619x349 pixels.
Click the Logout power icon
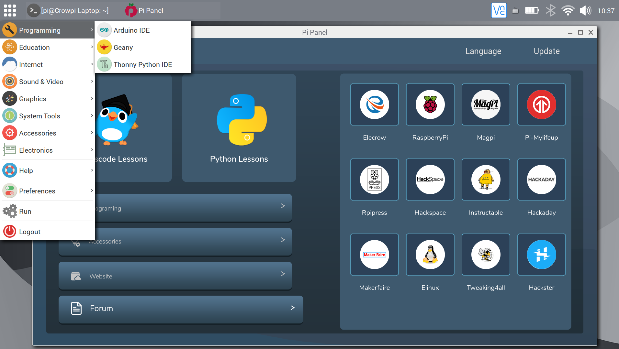(10, 232)
